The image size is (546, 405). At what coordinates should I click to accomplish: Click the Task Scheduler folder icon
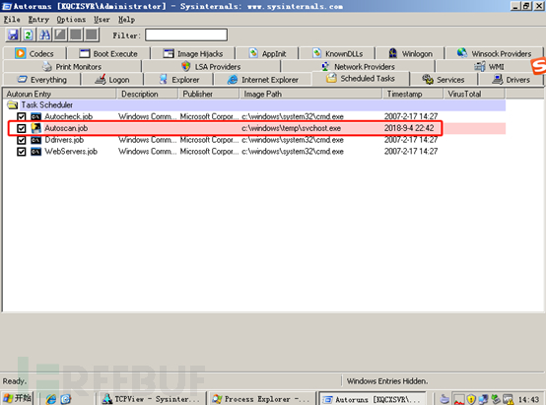(13, 104)
